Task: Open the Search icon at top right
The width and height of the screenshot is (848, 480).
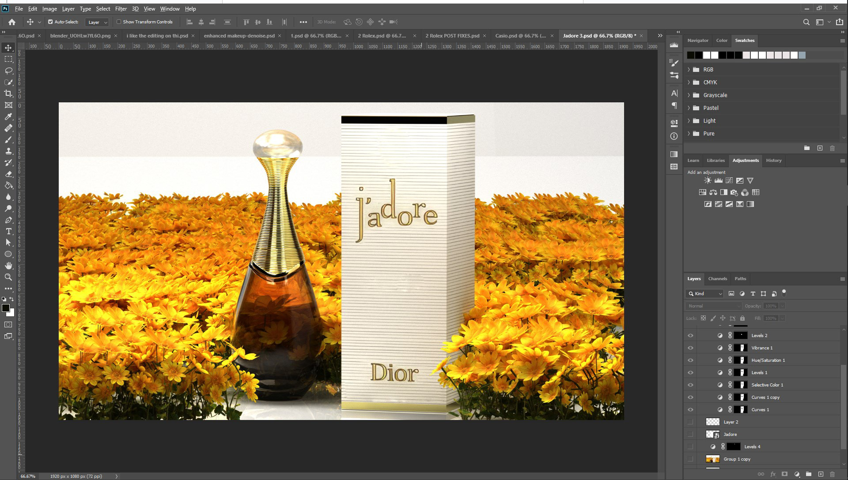Action: pyautogui.click(x=806, y=22)
